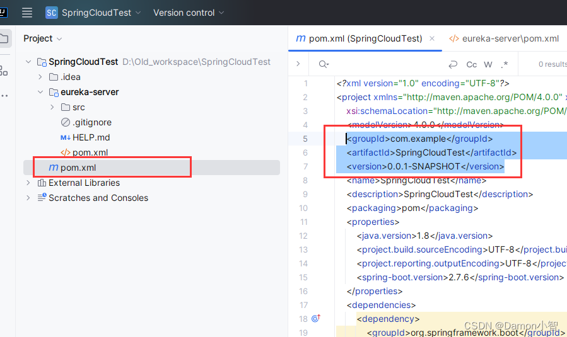Click the SC project badge icon

(x=51, y=13)
